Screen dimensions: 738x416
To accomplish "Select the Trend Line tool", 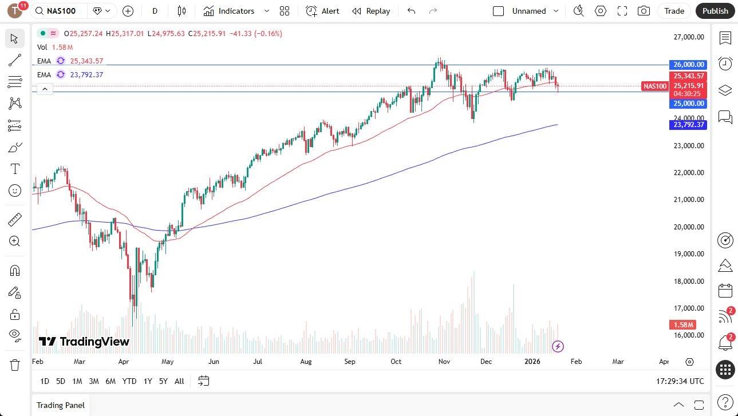I will (x=14, y=60).
